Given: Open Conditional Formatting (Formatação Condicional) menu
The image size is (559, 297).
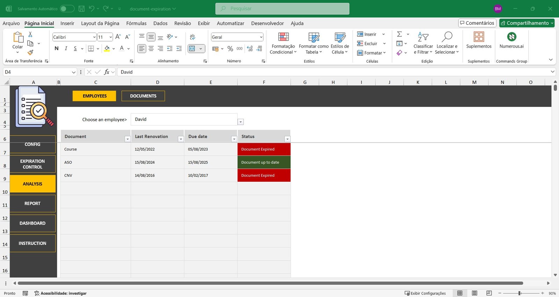Looking at the screenshot, I should point(283,43).
